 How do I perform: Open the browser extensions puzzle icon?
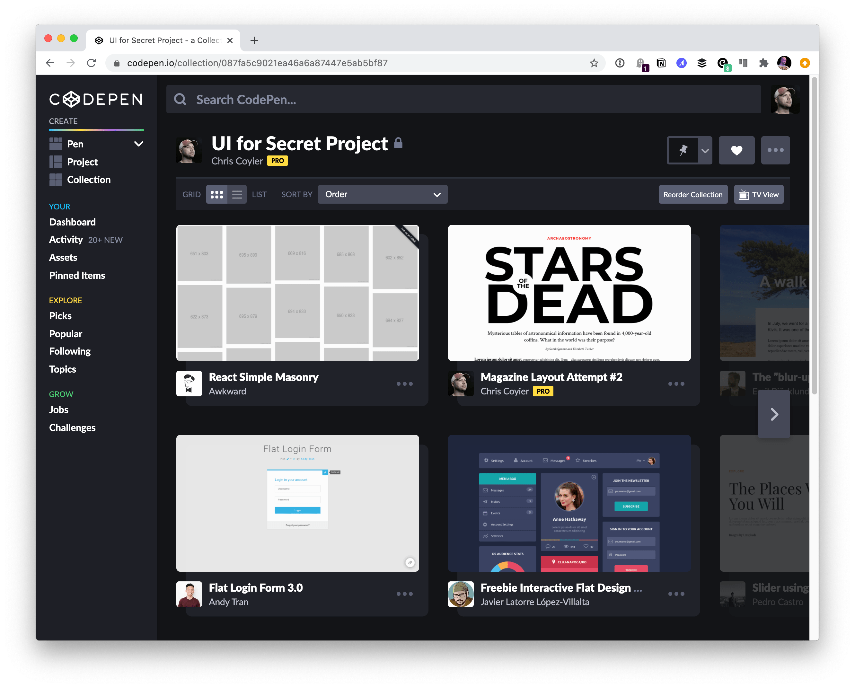point(763,63)
